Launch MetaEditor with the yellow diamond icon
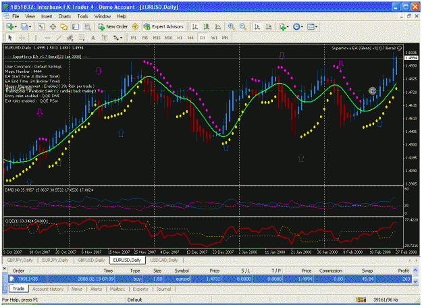Image resolution: width=422 pixels, height=305 pixels. click(x=135, y=26)
